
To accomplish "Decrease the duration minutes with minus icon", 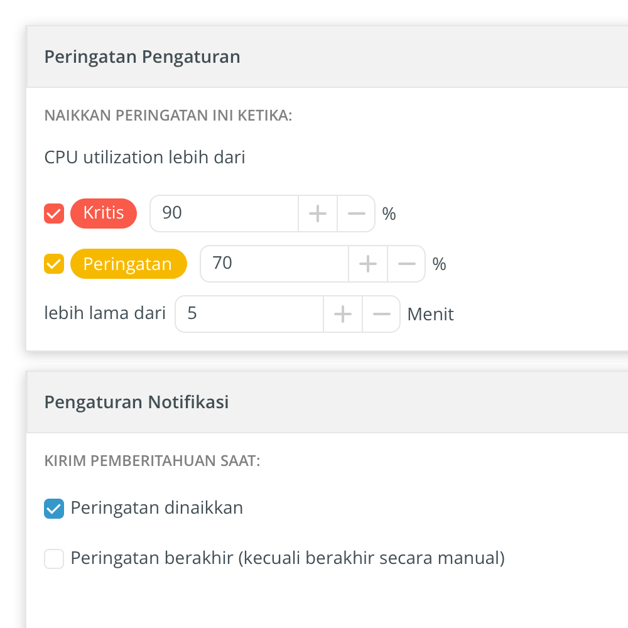I will pos(381,314).
